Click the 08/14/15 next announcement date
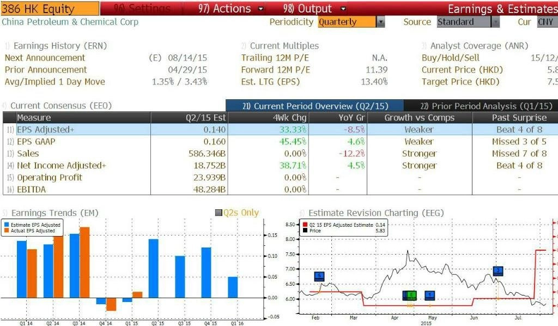This screenshot has height=326, width=558. click(x=187, y=58)
